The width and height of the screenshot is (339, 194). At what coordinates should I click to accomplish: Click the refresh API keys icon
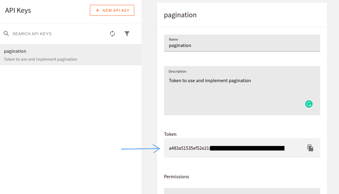[x=112, y=34]
